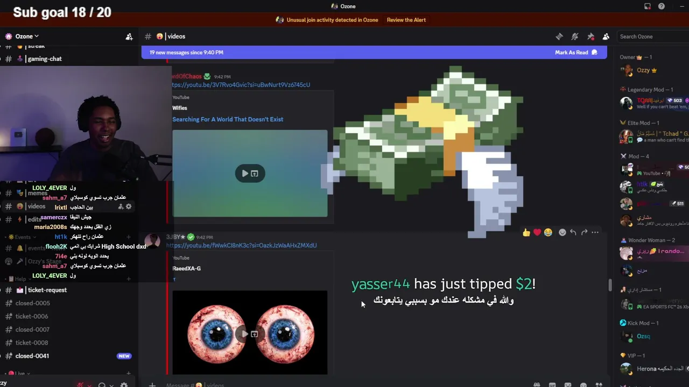689x387 pixels.
Task: Click 3JBY user avatar
Action: (x=152, y=241)
